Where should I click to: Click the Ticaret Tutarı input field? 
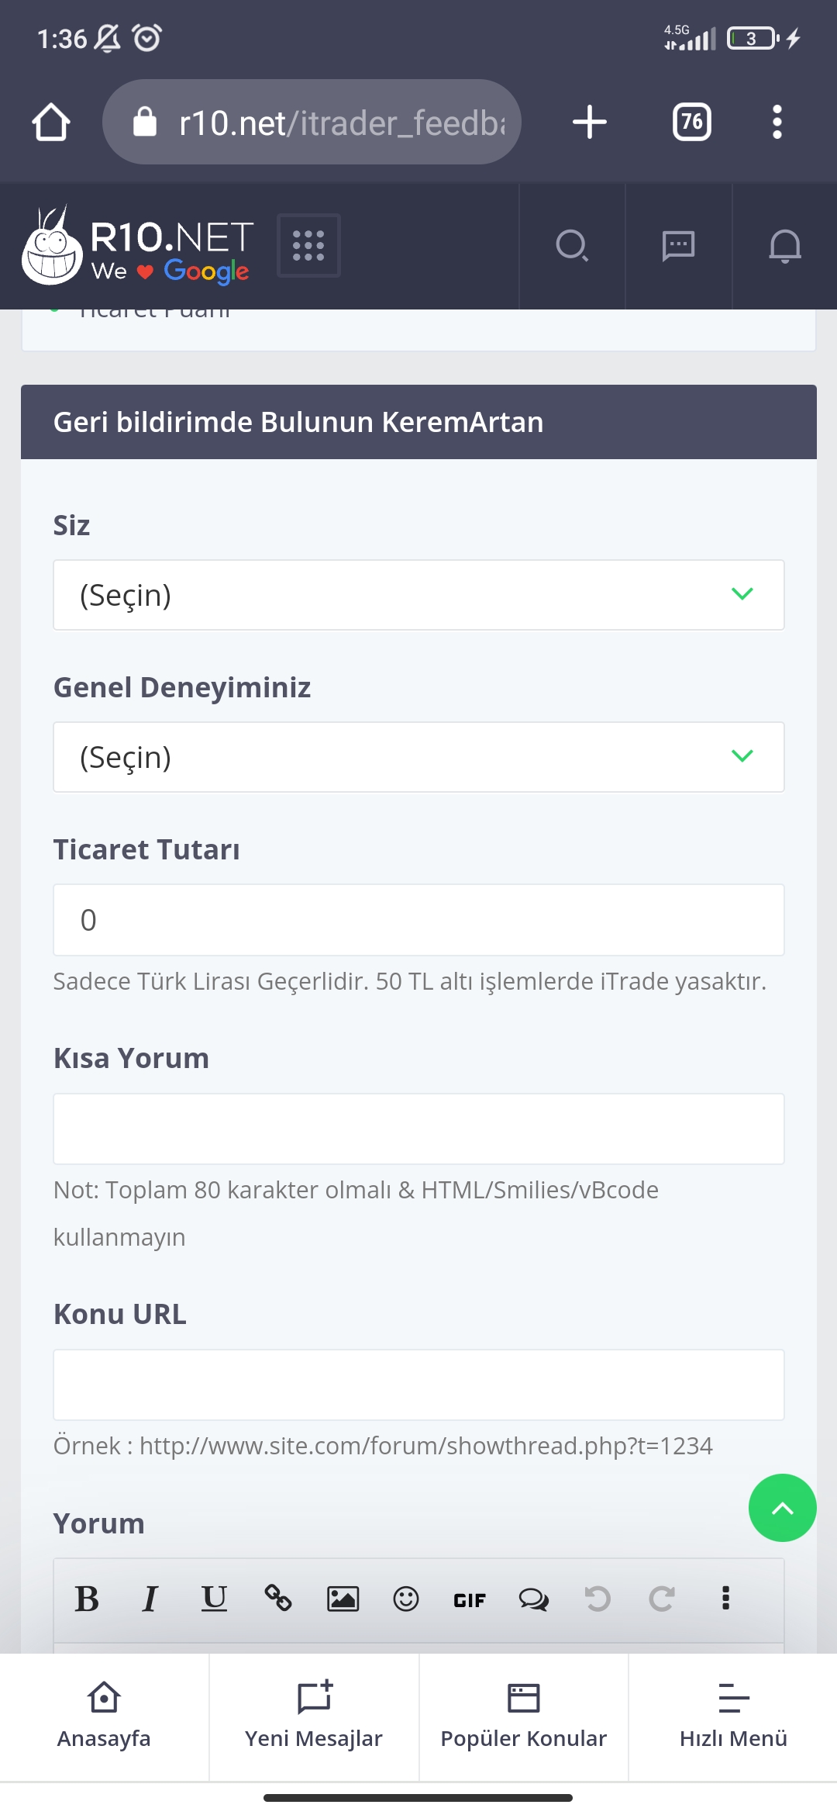(x=418, y=920)
